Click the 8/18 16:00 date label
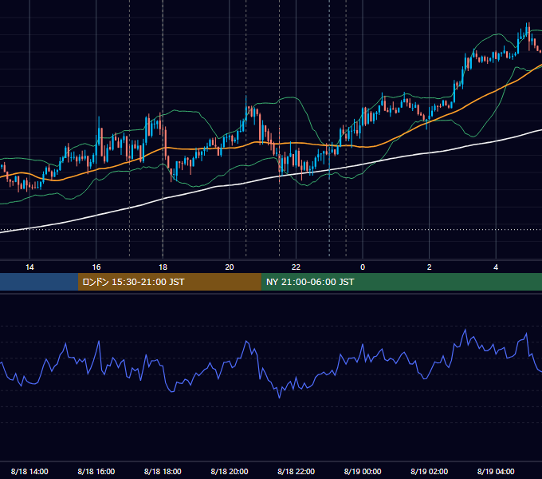This screenshot has width=542, height=479. coord(96,471)
